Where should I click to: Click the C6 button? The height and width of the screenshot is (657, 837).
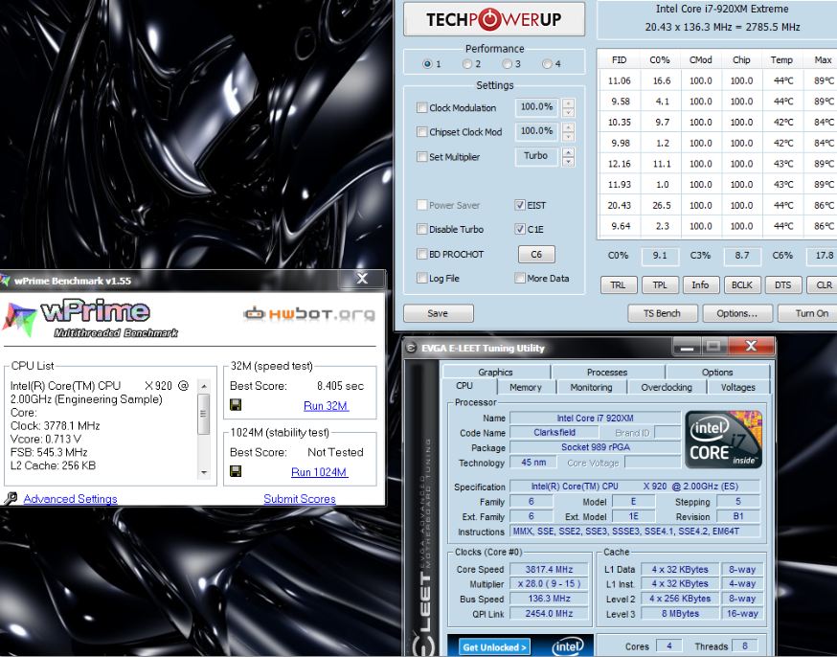coord(536,254)
